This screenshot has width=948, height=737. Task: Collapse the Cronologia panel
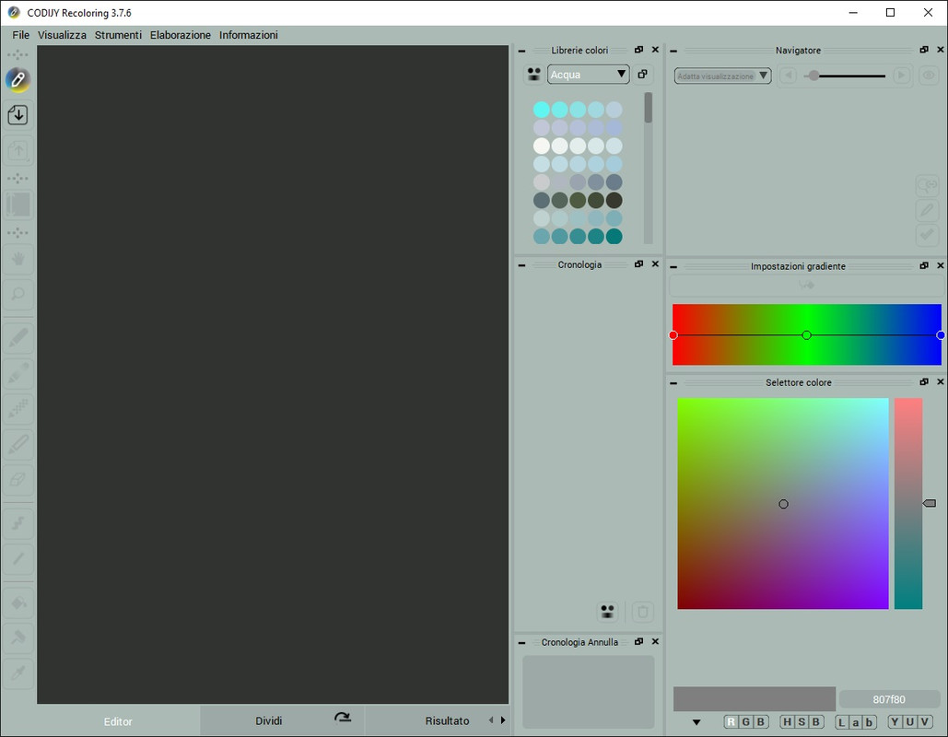pos(521,264)
